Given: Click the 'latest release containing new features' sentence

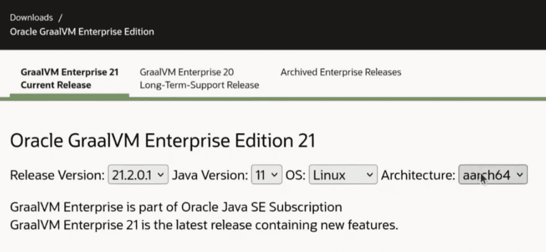Looking at the screenshot, I should click(x=204, y=224).
